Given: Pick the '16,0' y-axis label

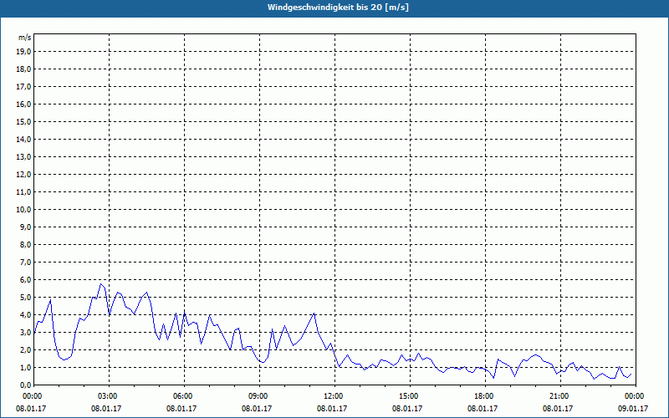Looking at the screenshot, I should [x=23, y=104].
